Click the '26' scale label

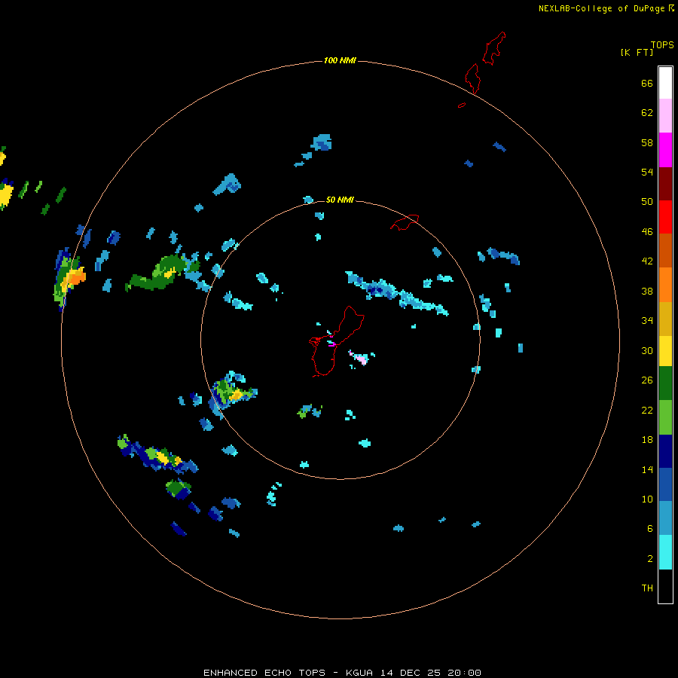point(647,380)
